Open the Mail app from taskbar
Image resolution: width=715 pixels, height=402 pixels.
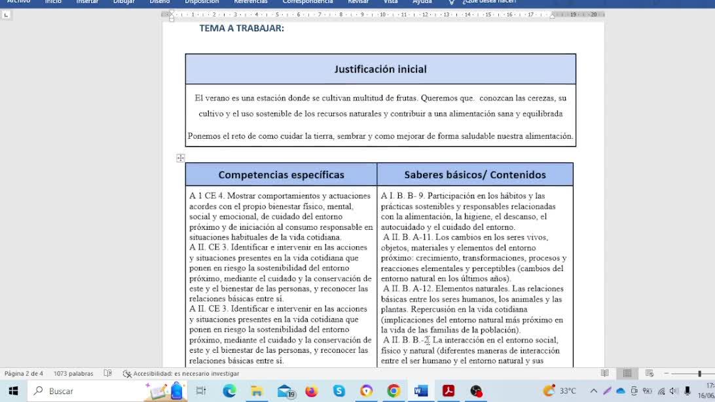point(286,391)
